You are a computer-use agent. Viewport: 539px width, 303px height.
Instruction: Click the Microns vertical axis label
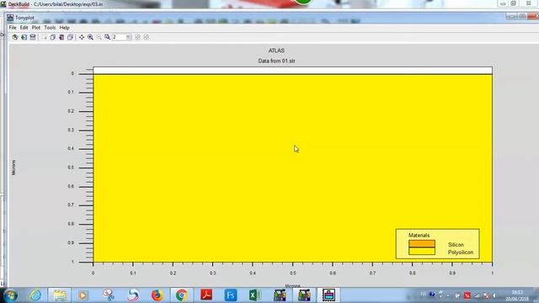[x=13, y=167]
